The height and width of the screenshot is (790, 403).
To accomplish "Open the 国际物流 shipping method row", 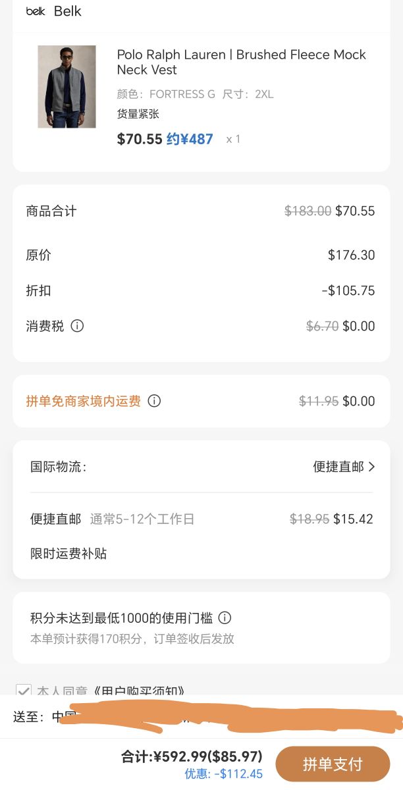I will point(201,467).
